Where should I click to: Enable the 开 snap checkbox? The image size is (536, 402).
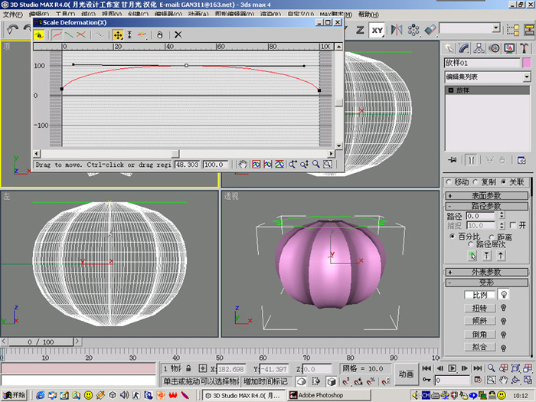click(x=513, y=225)
